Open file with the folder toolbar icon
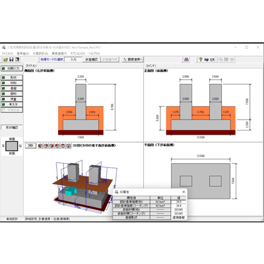 6,59
